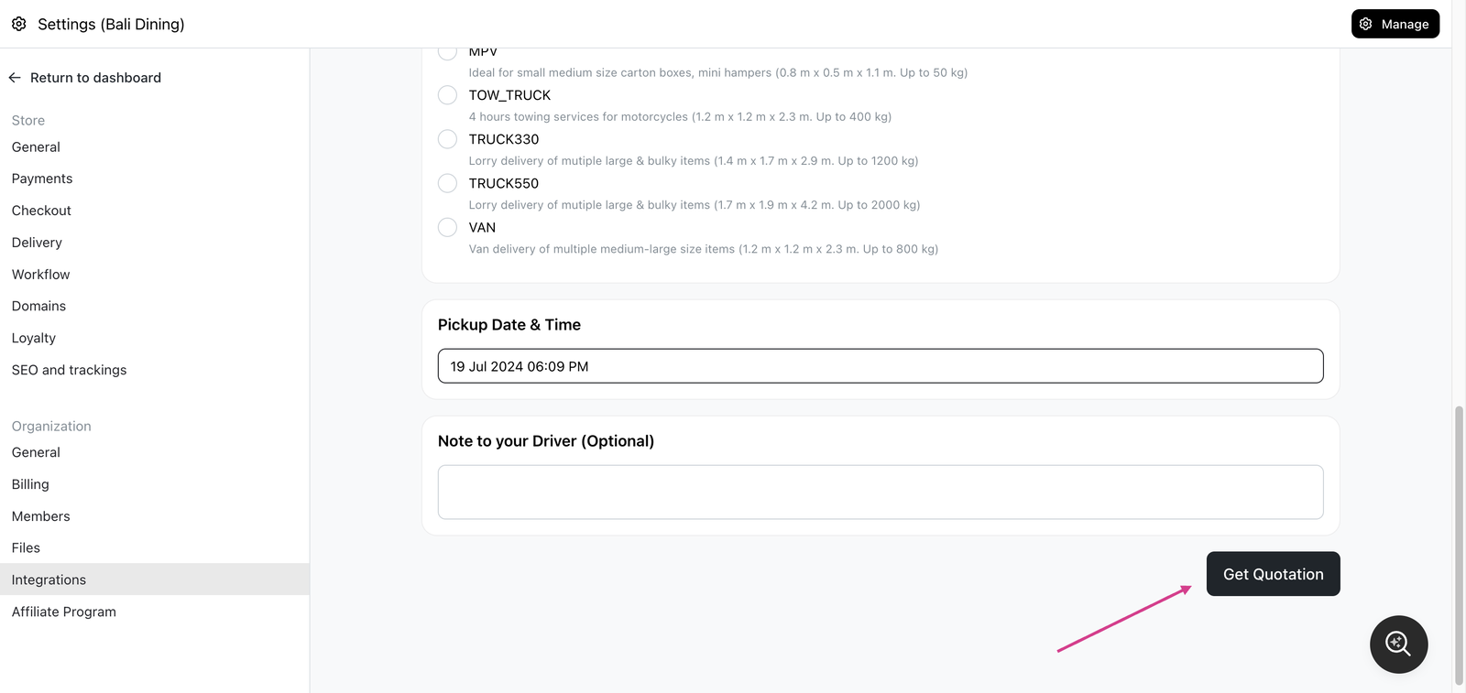Click Return to dashboard link
Viewport: 1466px width, 693px height.
[x=95, y=78]
